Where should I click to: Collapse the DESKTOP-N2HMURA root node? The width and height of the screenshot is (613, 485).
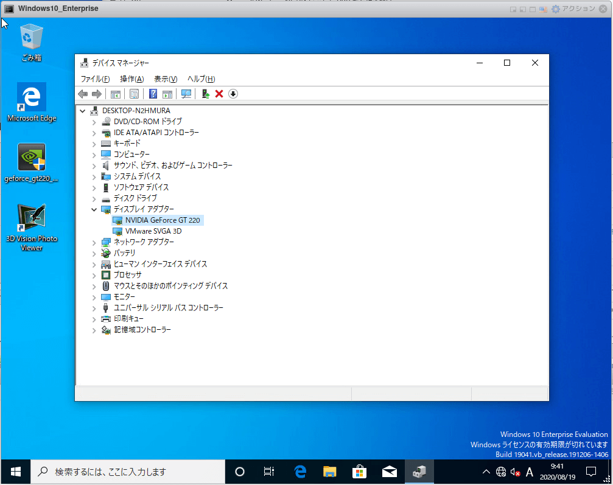pyautogui.click(x=83, y=111)
